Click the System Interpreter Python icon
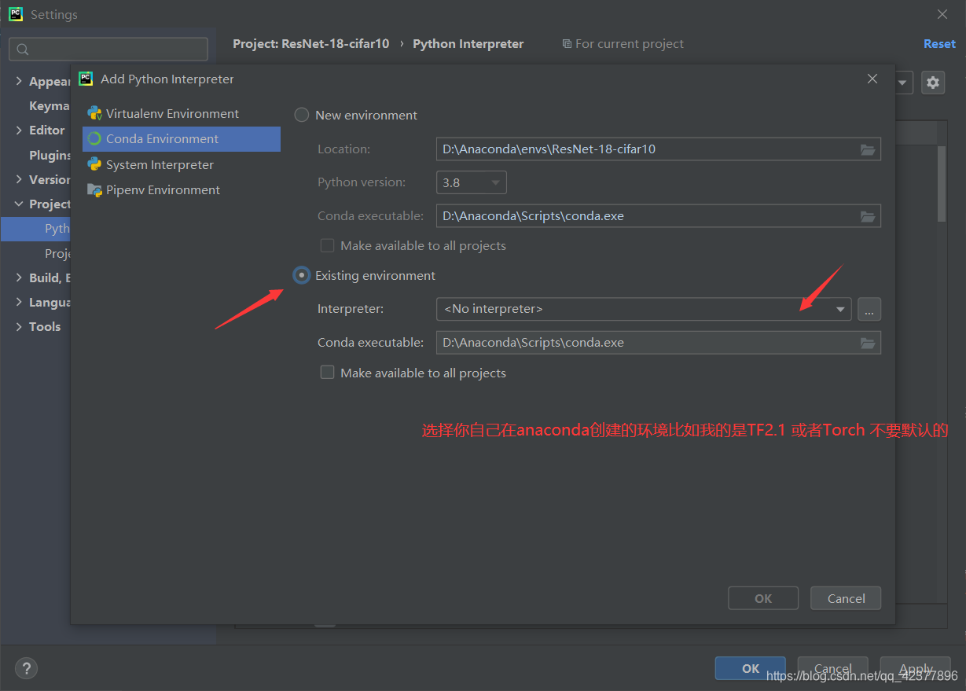 [x=94, y=164]
